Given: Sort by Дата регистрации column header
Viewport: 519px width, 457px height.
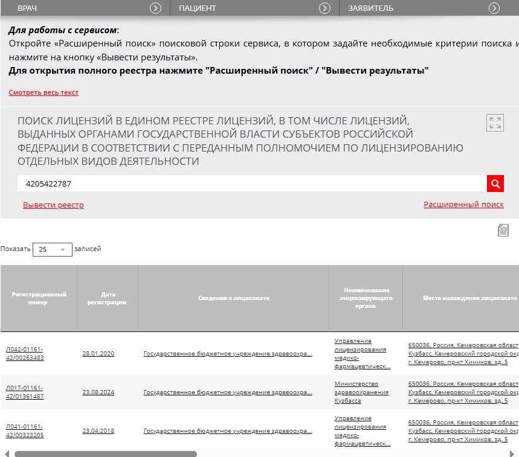Looking at the screenshot, I should [x=107, y=298].
